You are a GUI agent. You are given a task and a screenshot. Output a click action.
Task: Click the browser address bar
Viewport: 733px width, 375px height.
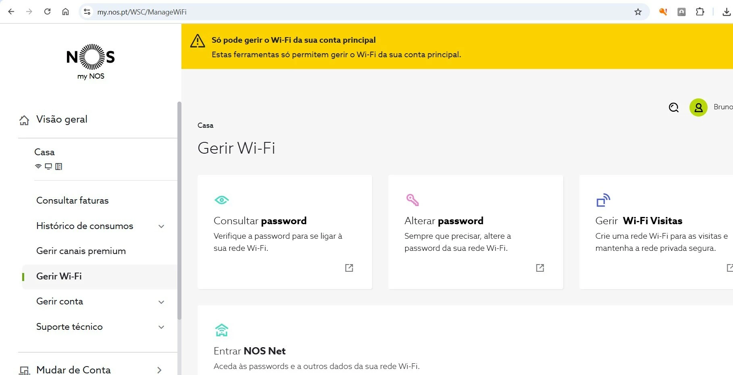click(x=323, y=12)
